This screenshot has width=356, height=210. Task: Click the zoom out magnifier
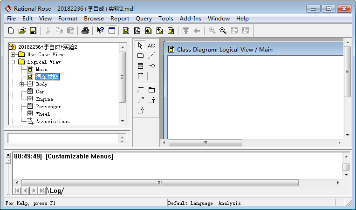point(223,31)
